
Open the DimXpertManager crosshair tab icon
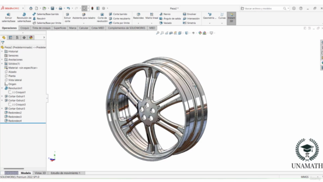point(24,37)
